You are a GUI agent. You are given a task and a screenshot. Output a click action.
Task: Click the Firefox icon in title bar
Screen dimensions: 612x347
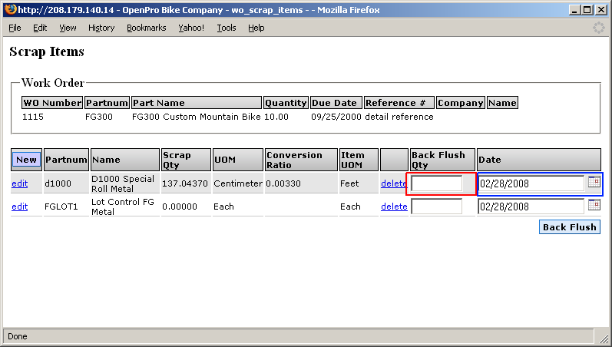tap(8, 9)
